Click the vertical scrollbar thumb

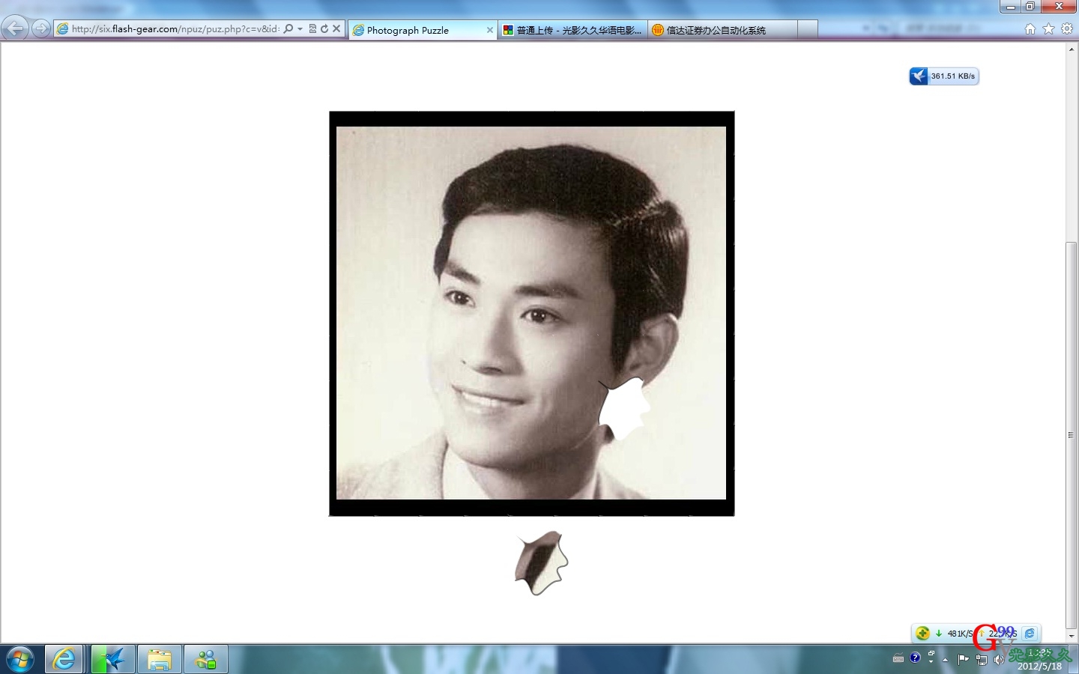click(1072, 434)
